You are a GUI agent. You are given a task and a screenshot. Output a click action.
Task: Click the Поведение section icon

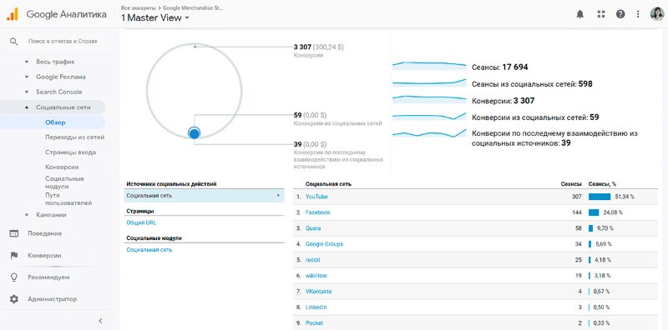coord(14,233)
